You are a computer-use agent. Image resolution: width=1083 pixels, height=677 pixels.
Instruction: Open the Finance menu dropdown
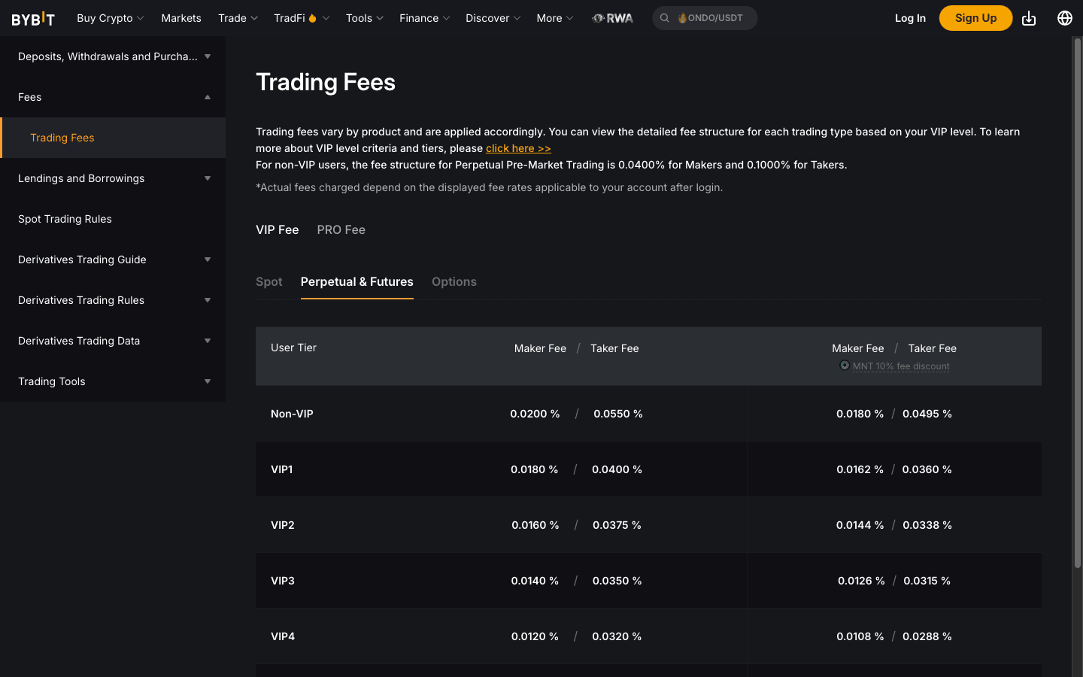pyautogui.click(x=425, y=18)
